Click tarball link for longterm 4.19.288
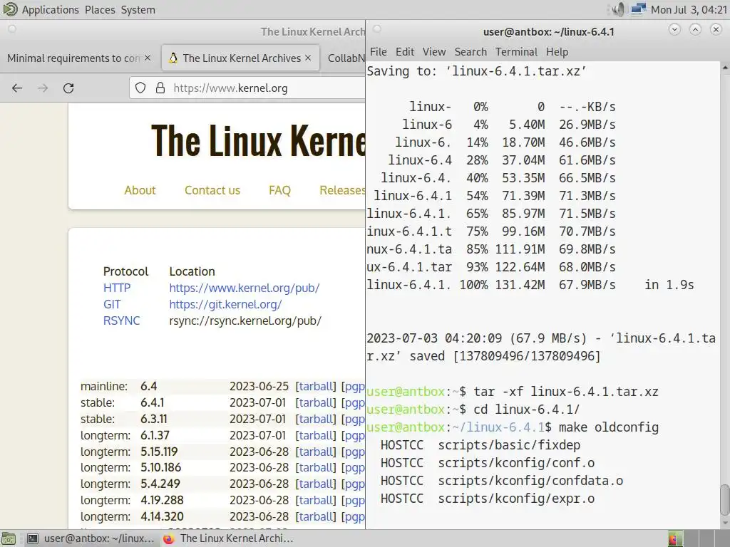Screen dimensions: 730x547 click(316, 500)
